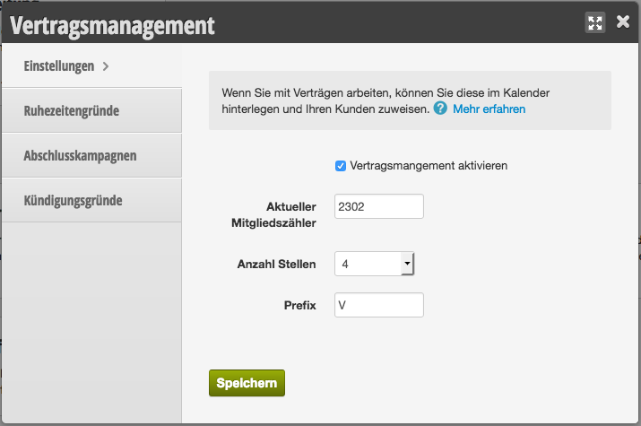Select the Einstellungen sidebar tab
This screenshot has width=641, height=426.
pyautogui.click(x=92, y=65)
